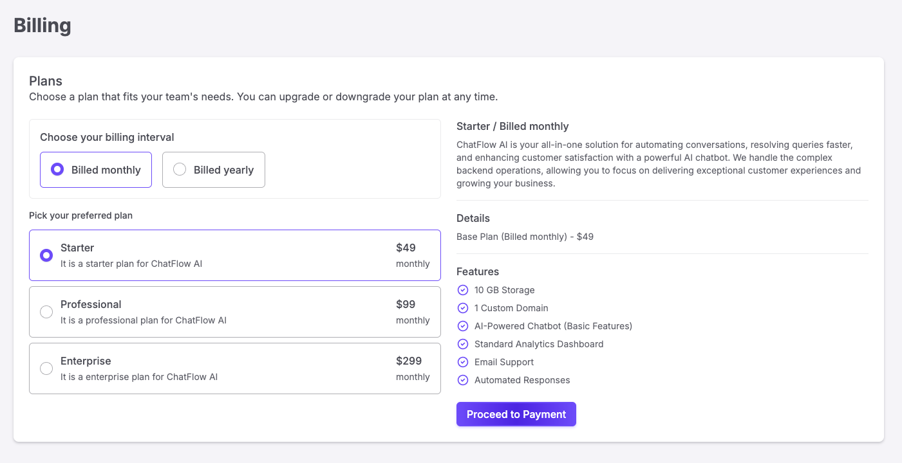Click the Proceed to Payment button
The height and width of the screenshot is (463, 902).
pyautogui.click(x=516, y=414)
